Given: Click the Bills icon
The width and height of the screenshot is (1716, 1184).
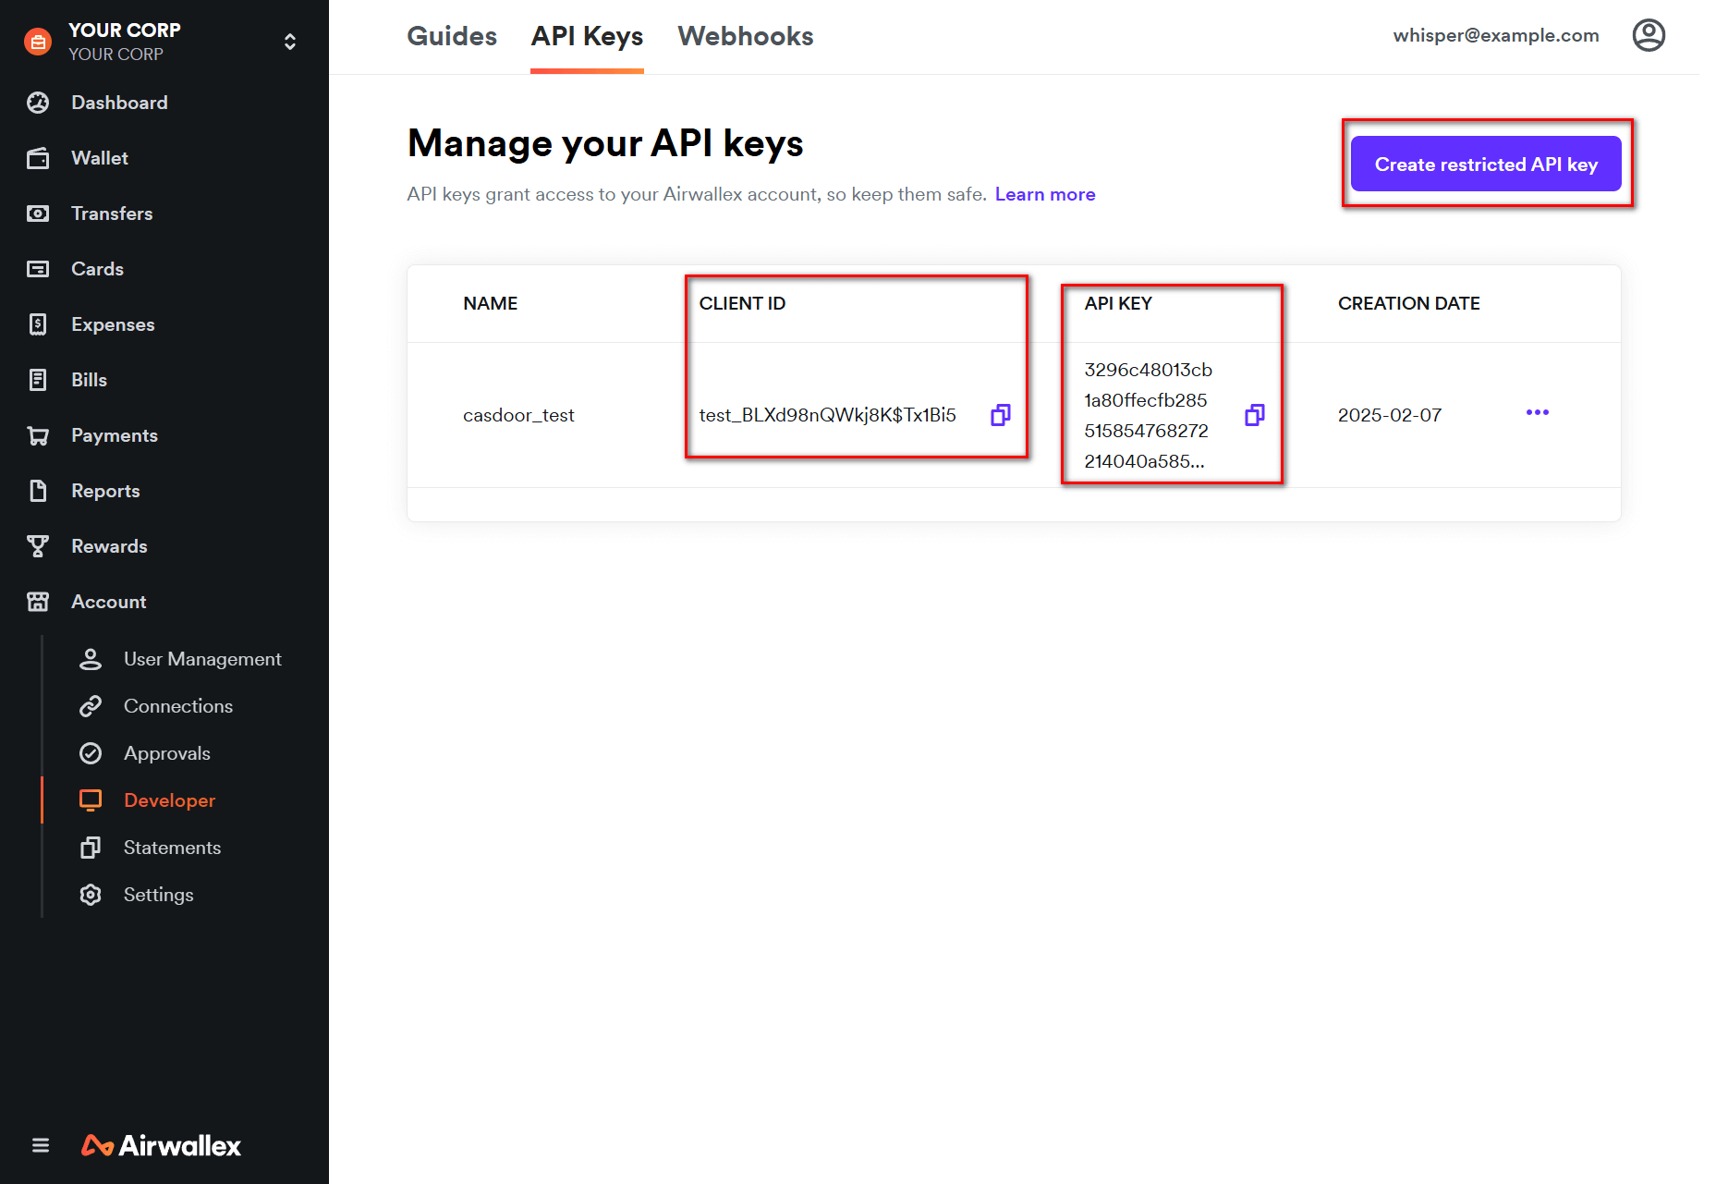Looking at the screenshot, I should click(x=38, y=379).
